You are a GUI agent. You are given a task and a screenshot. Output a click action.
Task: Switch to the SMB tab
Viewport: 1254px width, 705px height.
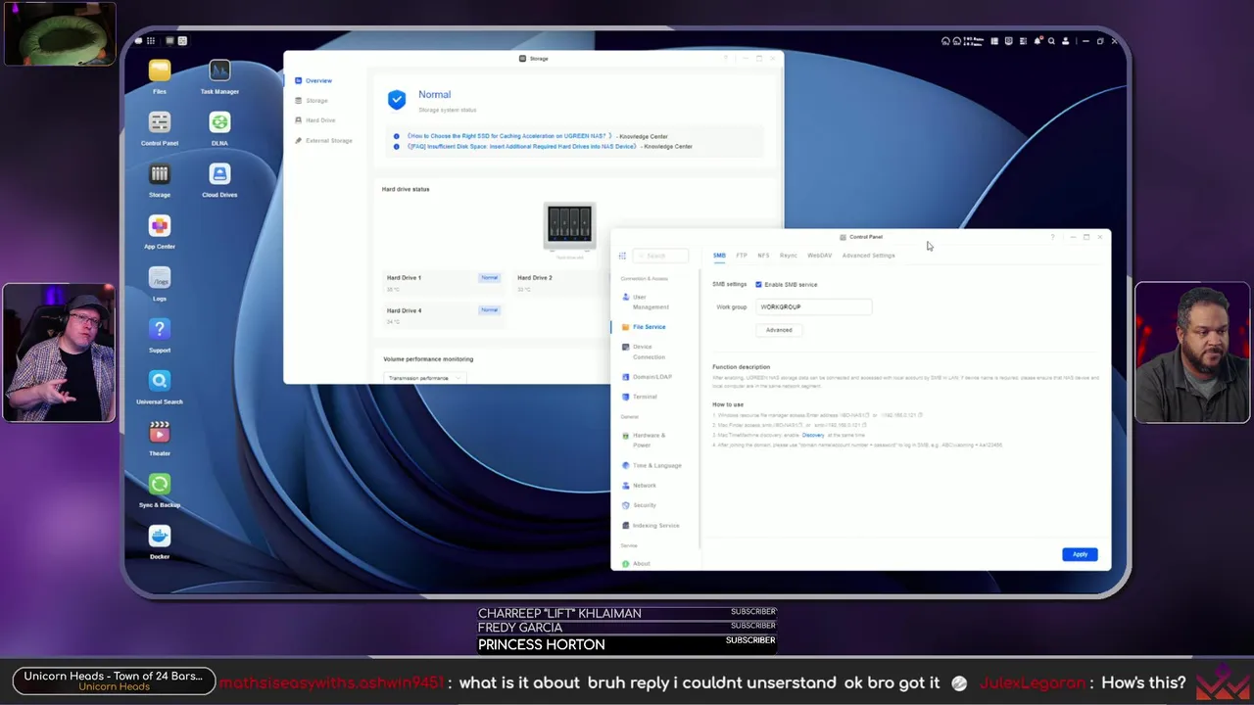click(719, 256)
